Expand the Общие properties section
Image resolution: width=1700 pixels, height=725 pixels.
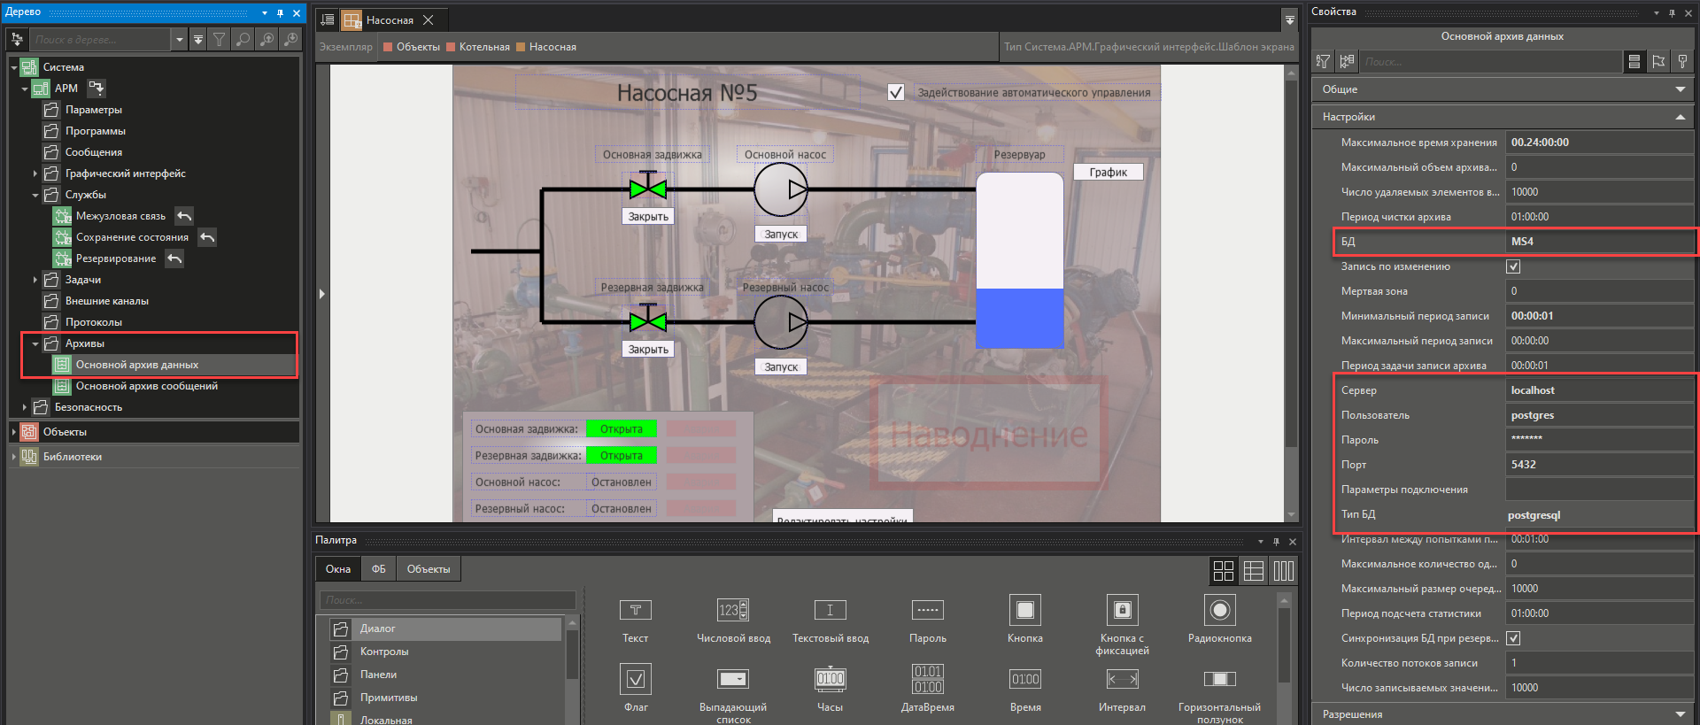1680,89
